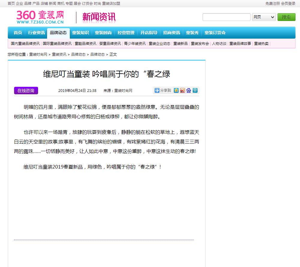300x267 pixels.
Task: Click the date 2019年04月24日 21:38
Action: pyautogui.click(x=77, y=91)
